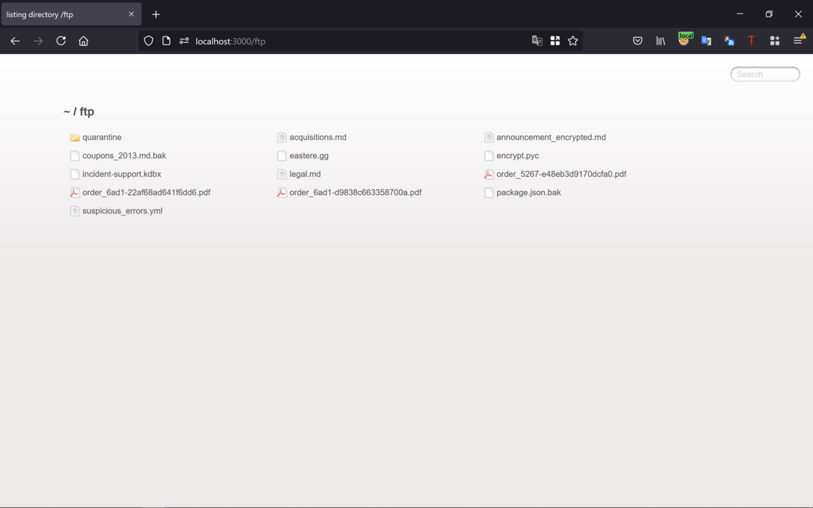Click the document icon beside acquisitions.md

point(282,137)
